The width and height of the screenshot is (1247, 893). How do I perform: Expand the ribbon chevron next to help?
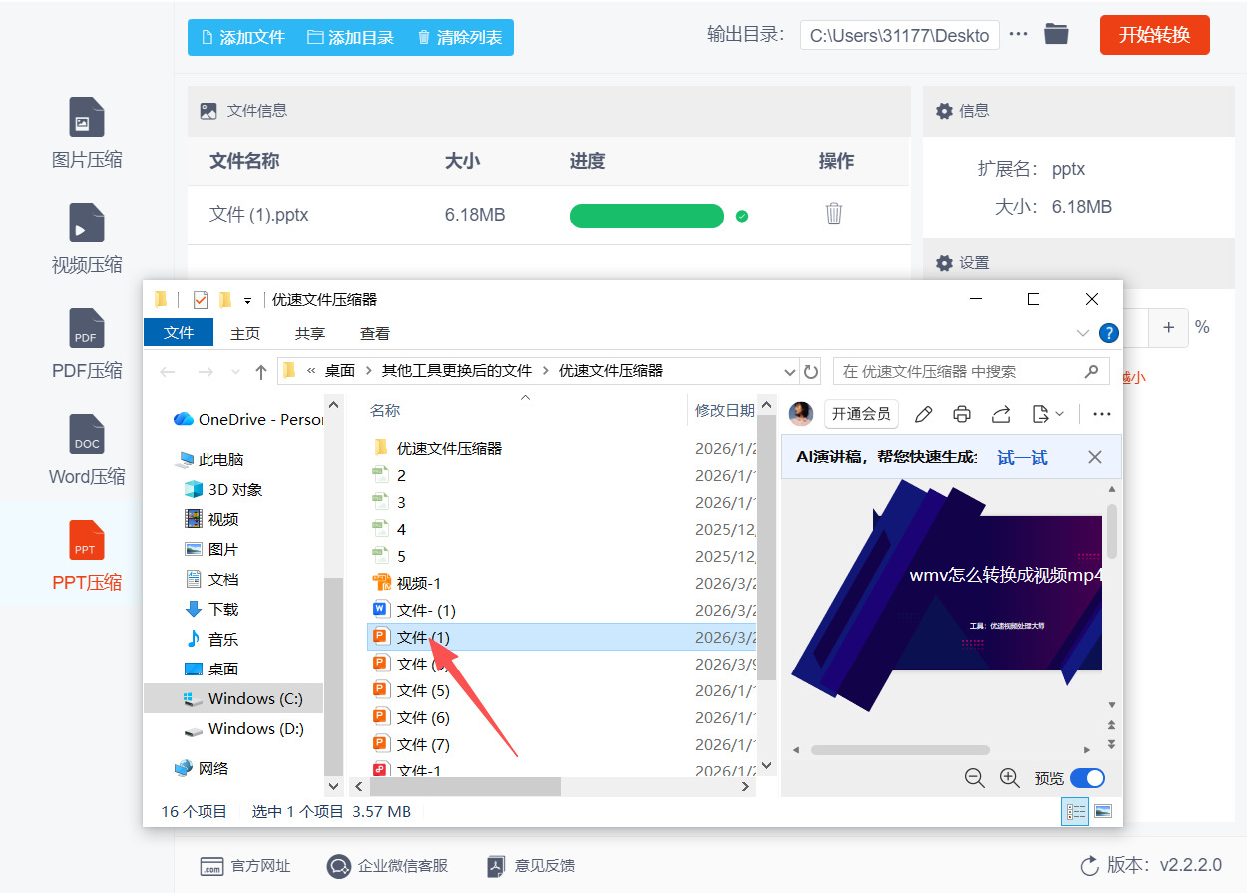tap(1083, 333)
